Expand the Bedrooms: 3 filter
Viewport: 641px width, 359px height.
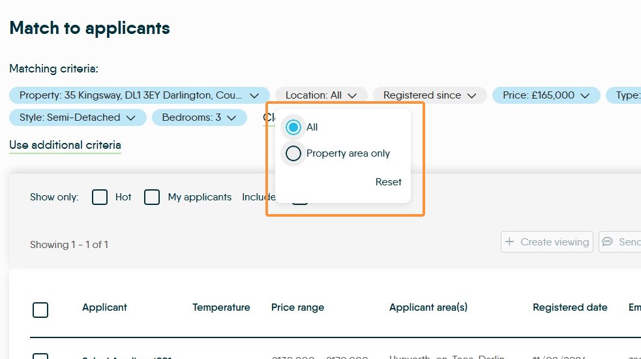pyautogui.click(x=199, y=117)
